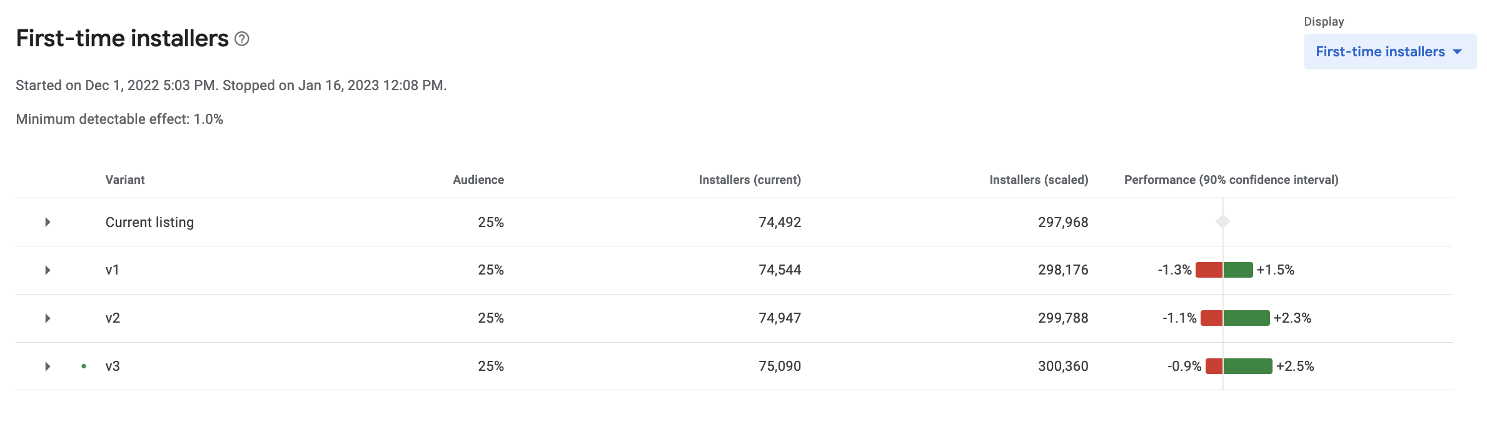This screenshot has width=1487, height=429.
Task: Click the v3 scaled installers value 300,360
Action: click(1063, 366)
